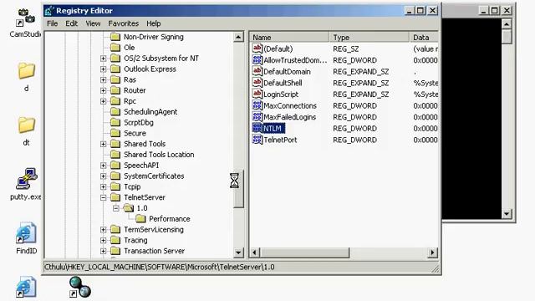This screenshot has width=535, height=301.
Task: Collapse the TelnetServer key
Action: (x=103, y=197)
